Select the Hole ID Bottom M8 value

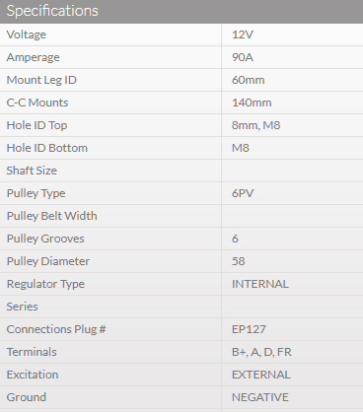pyautogui.click(x=241, y=148)
